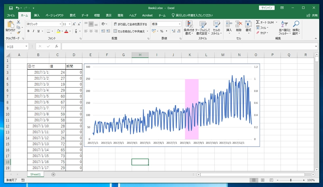Click the Decrease Indent icon

click(103, 31)
